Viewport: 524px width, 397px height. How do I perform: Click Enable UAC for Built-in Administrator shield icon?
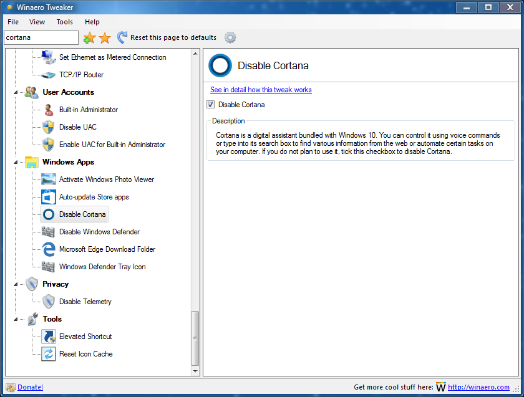pyautogui.click(x=49, y=144)
